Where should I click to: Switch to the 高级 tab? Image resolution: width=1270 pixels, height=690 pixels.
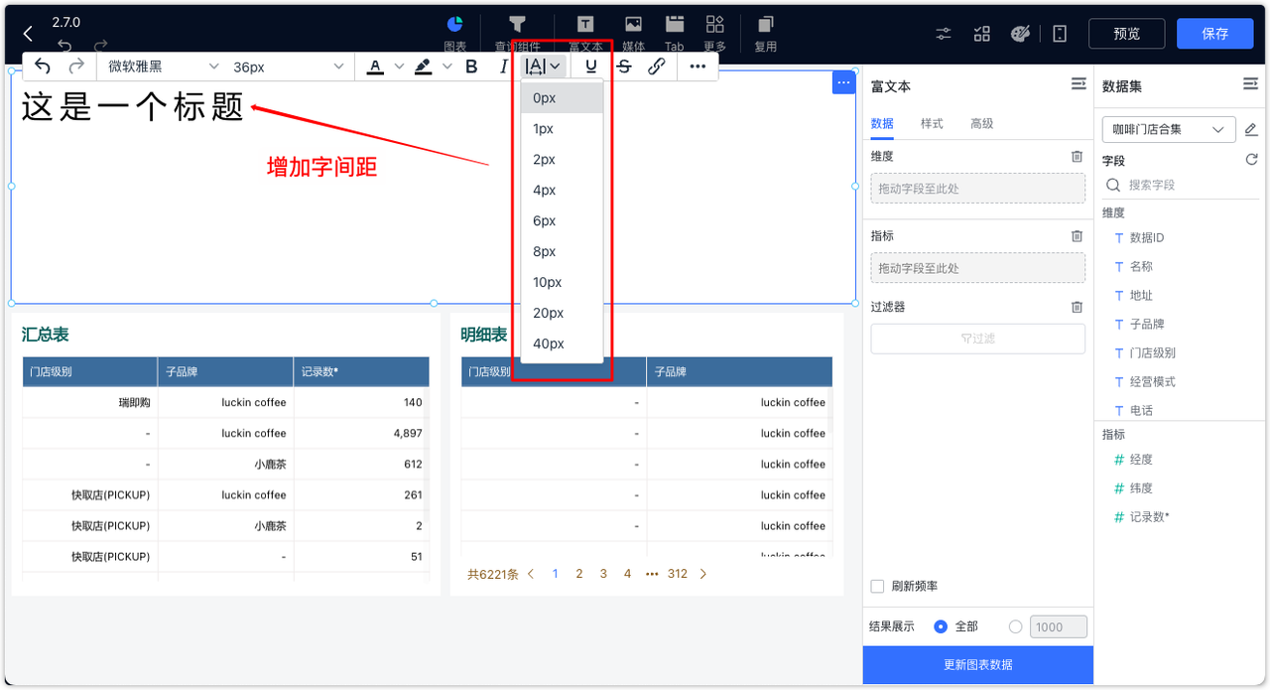tap(981, 123)
